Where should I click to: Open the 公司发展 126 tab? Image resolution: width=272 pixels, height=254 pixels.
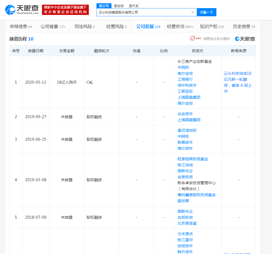pos(148,27)
